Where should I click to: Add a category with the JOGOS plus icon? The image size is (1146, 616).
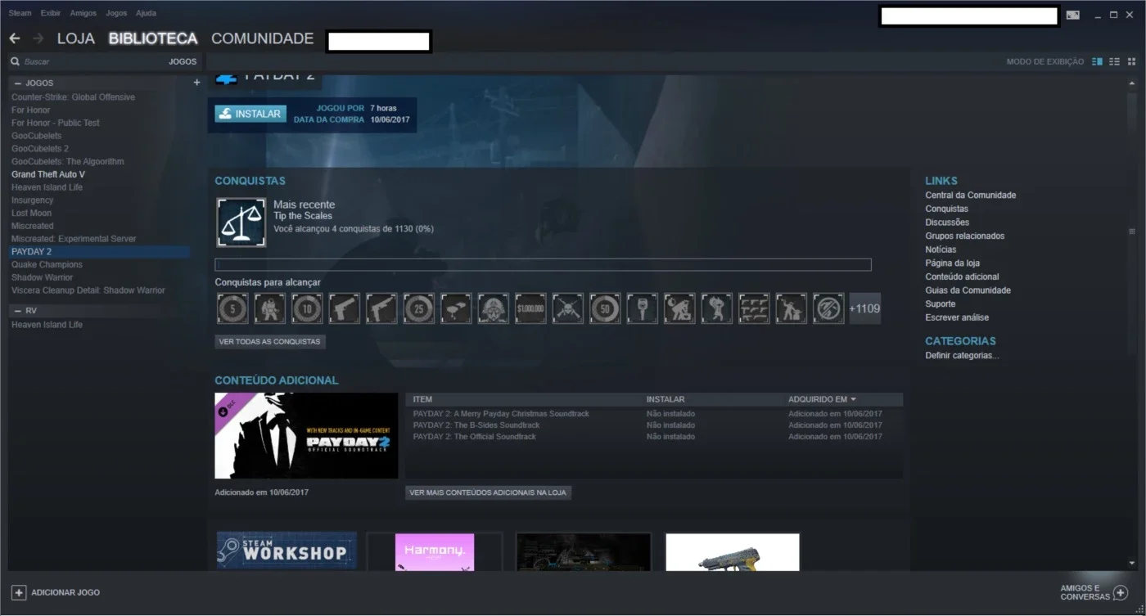[x=196, y=83]
